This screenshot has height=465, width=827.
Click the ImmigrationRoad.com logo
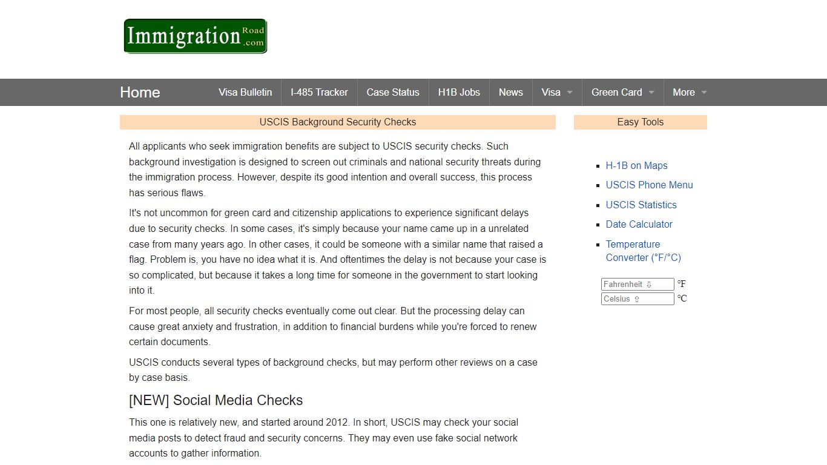pos(195,36)
